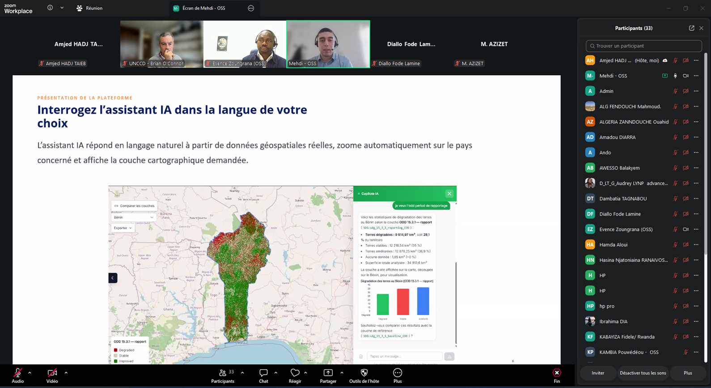Viewport: 711px width, 388px height.
Task: Expand arrow next to Réagir button
Action: (x=305, y=372)
